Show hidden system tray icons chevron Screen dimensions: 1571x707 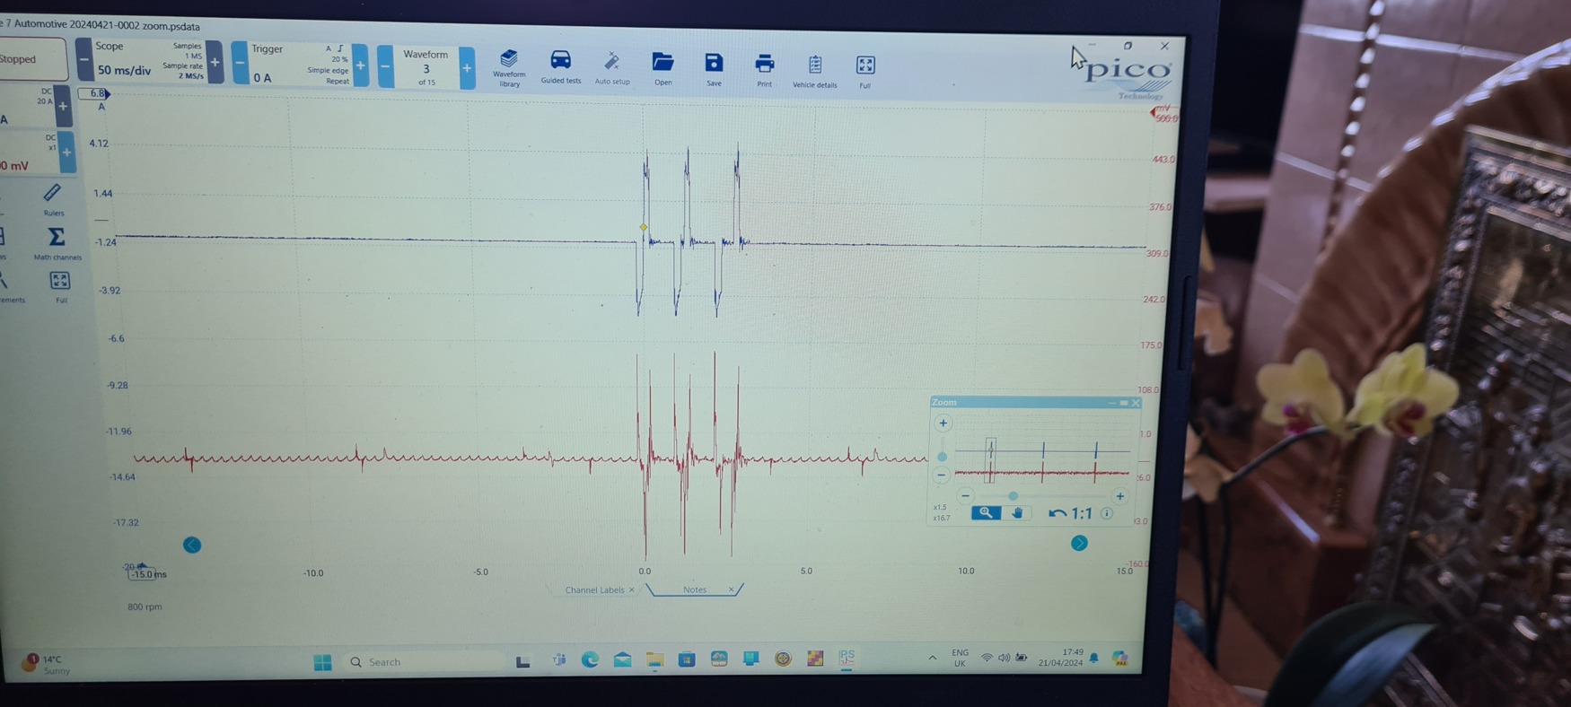click(x=932, y=658)
